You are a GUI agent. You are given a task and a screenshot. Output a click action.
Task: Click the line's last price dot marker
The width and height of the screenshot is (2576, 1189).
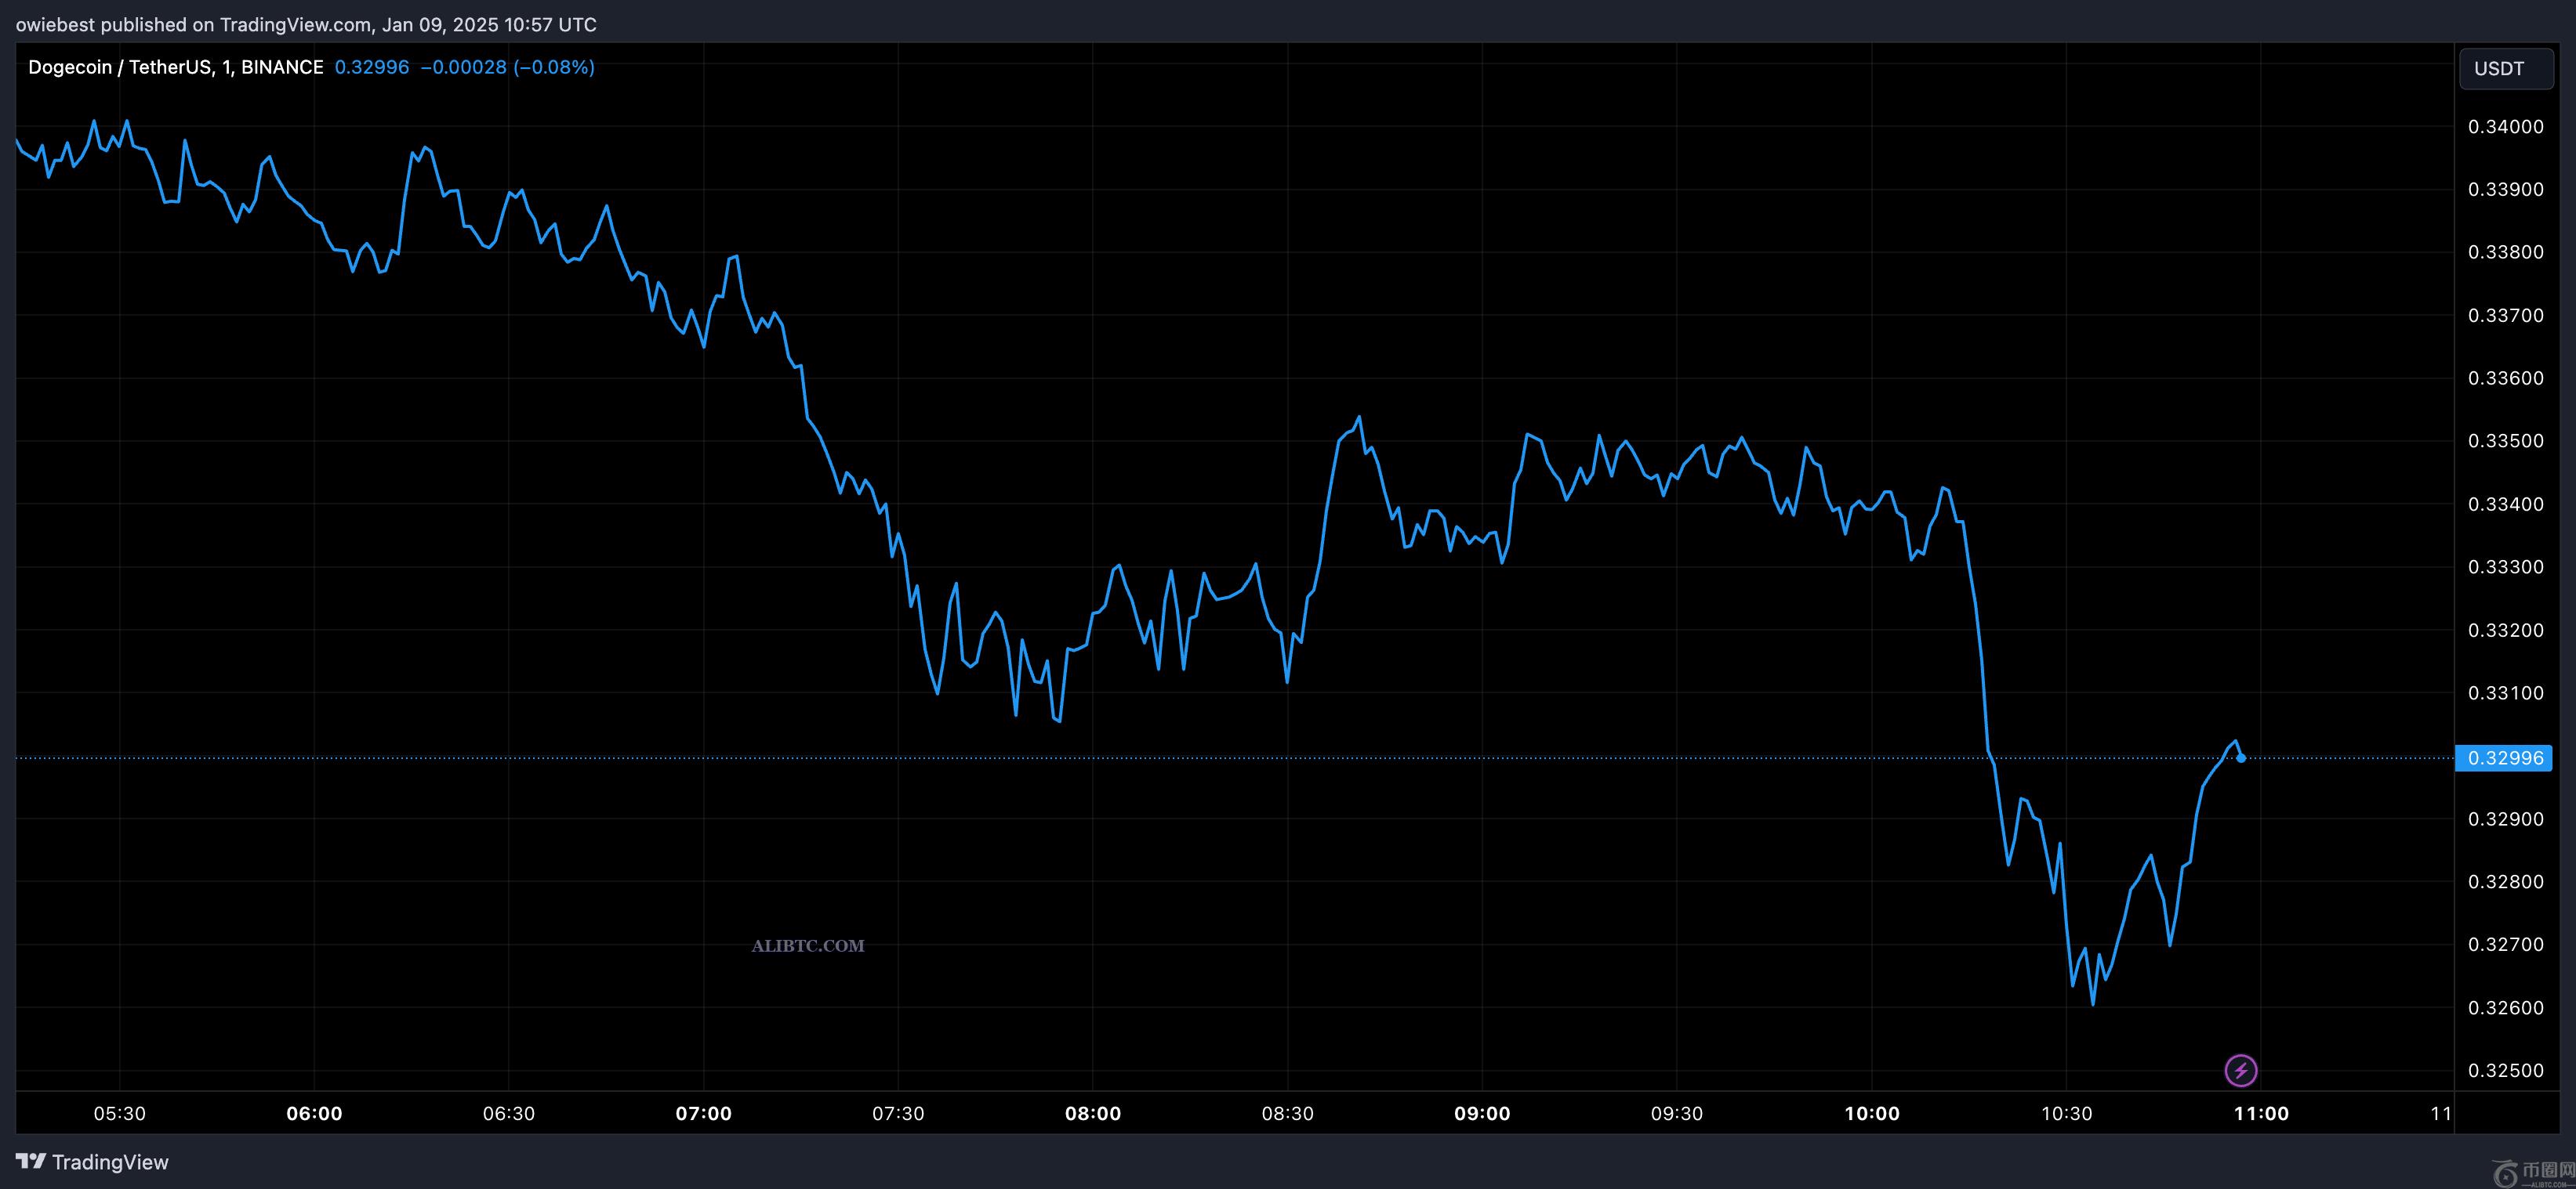pos(2241,758)
